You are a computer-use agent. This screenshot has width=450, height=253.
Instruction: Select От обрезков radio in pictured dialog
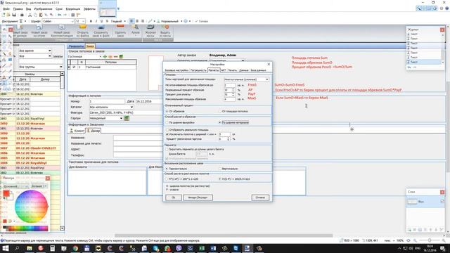pos(167,111)
